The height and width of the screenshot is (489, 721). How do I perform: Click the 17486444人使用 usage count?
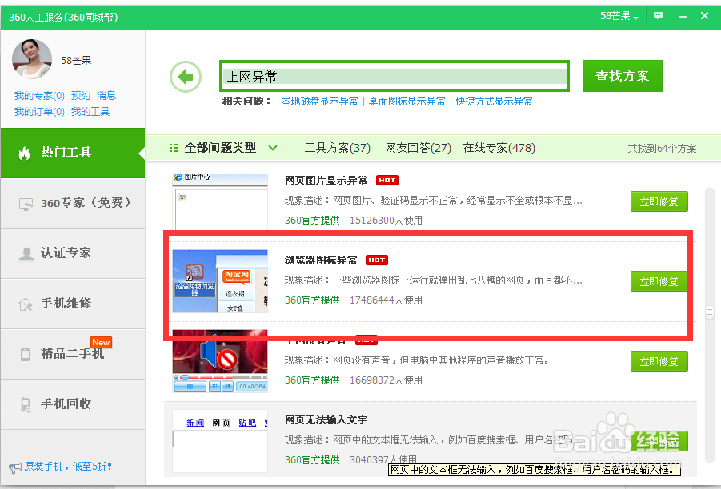click(386, 300)
